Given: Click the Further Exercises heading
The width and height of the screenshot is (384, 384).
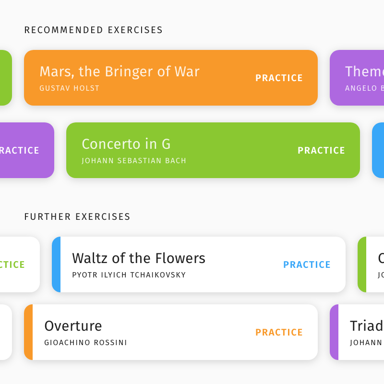Looking at the screenshot, I should click(x=77, y=217).
